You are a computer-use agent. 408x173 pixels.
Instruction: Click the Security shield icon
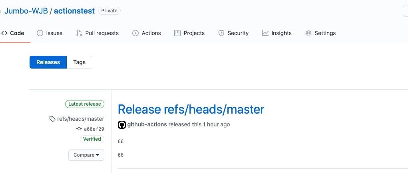[x=221, y=33]
